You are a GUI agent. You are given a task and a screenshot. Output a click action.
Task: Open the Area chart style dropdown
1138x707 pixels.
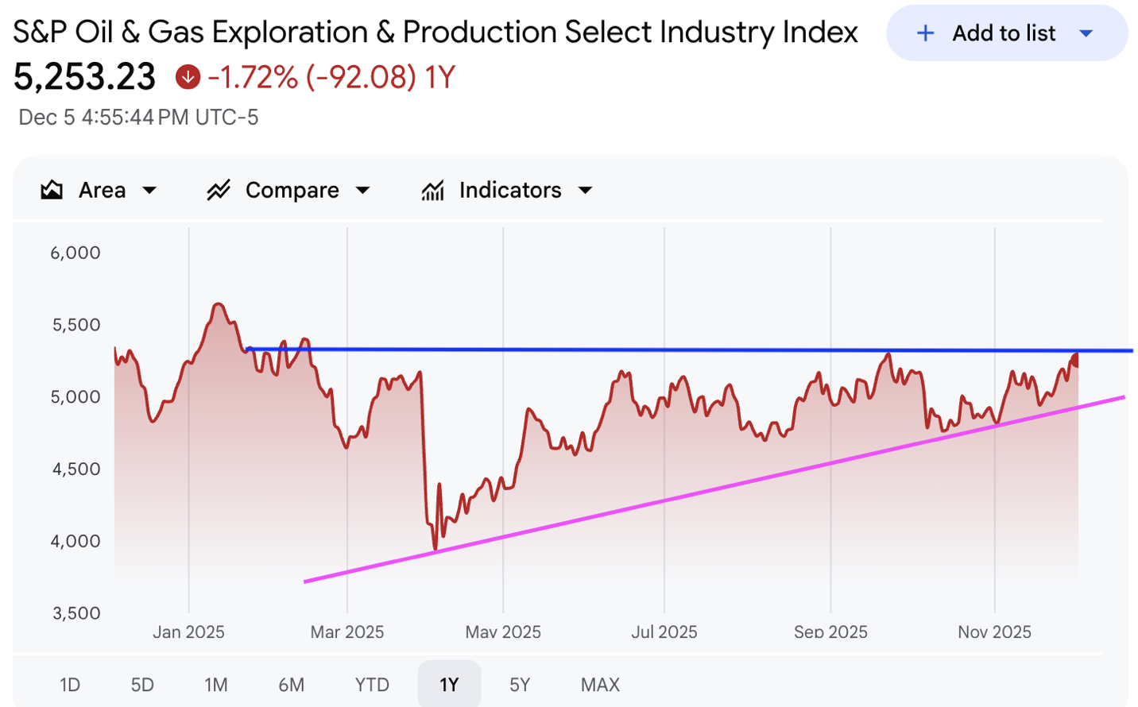click(149, 191)
